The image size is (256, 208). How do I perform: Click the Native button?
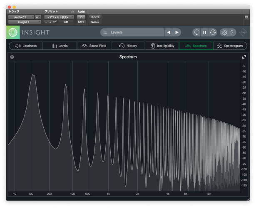[x=95, y=22]
